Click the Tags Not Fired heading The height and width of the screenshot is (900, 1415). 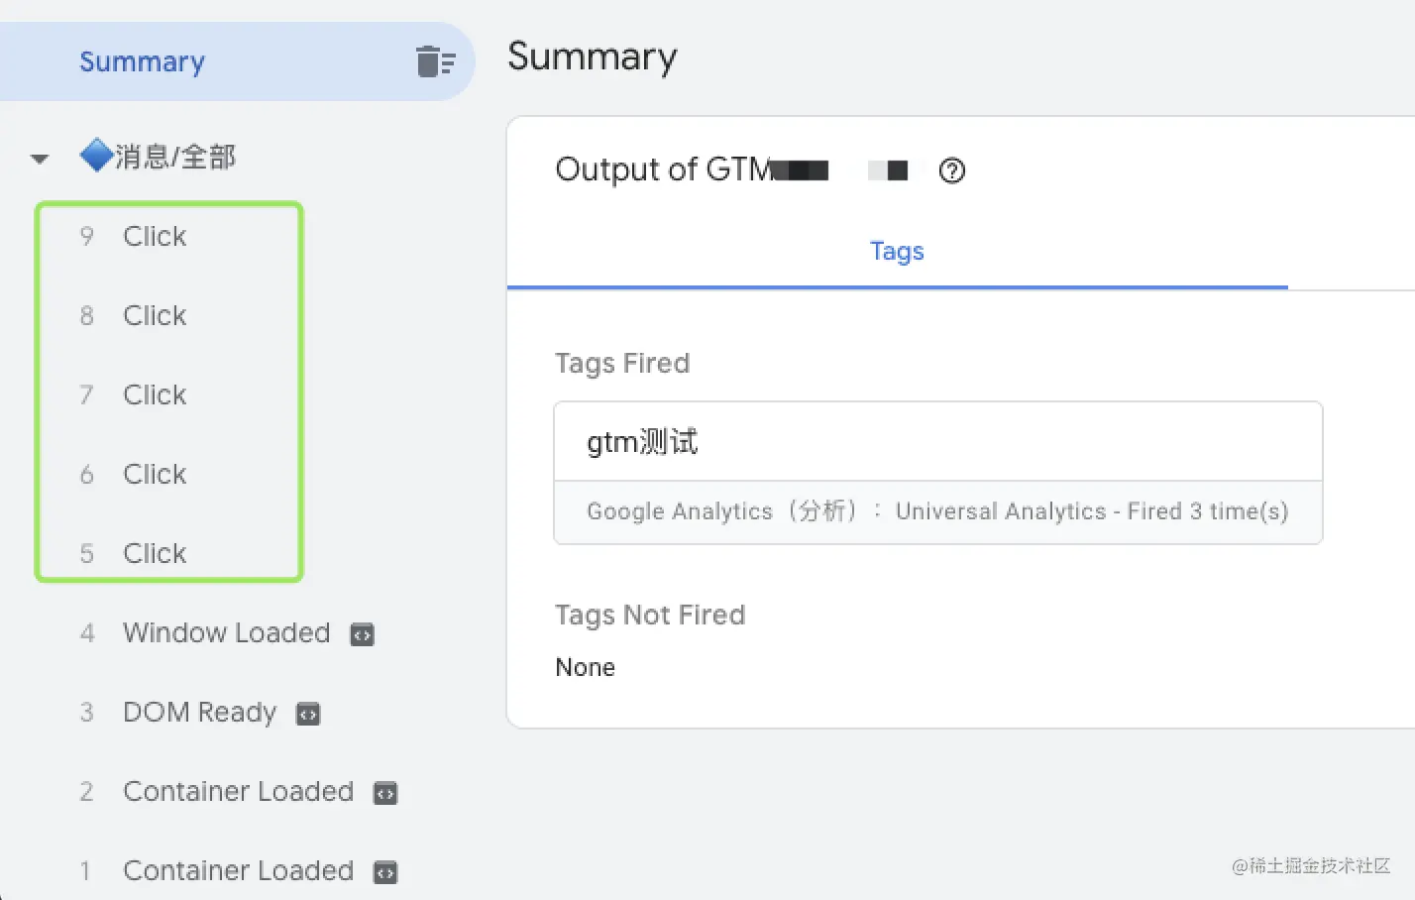coord(650,615)
